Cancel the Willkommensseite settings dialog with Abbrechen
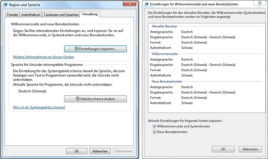Image resolution: width=268 pixels, height=159 pixels. 250,149
